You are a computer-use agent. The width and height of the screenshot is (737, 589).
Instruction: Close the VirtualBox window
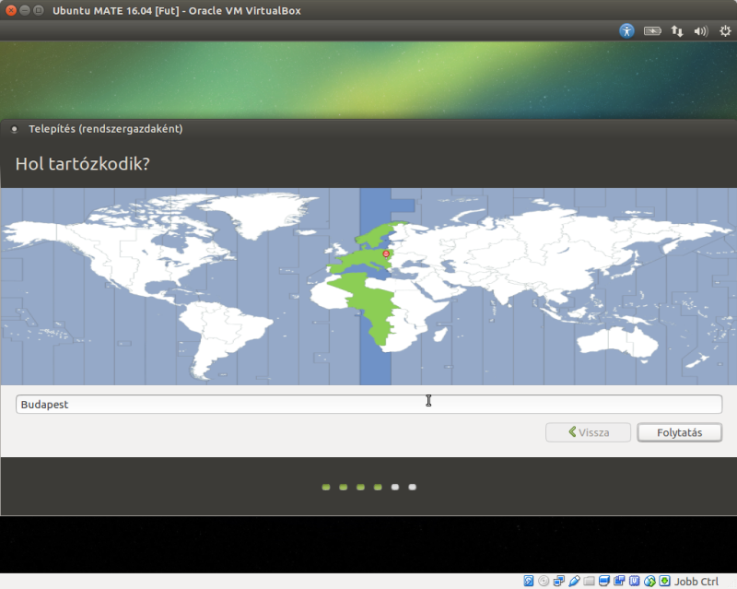coord(11,10)
